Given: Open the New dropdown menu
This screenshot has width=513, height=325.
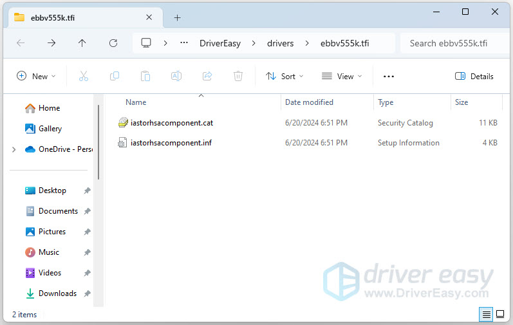Looking at the screenshot, I should [x=36, y=76].
